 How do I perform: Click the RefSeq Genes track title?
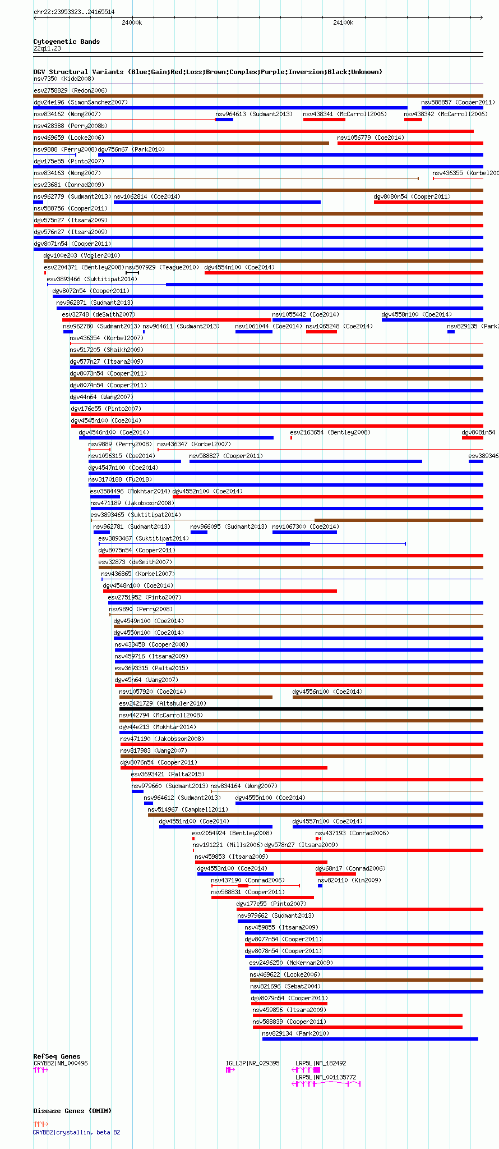pos(57,1056)
